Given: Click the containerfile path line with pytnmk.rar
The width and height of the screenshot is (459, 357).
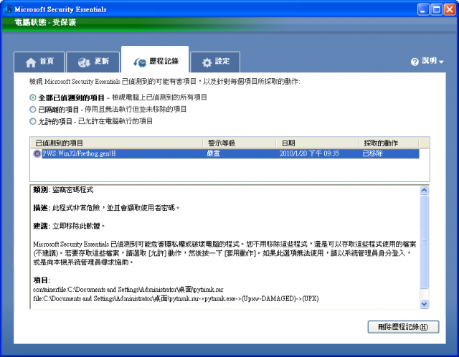Looking at the screenshot, I should pyautogui.click(x=128, y=290).
